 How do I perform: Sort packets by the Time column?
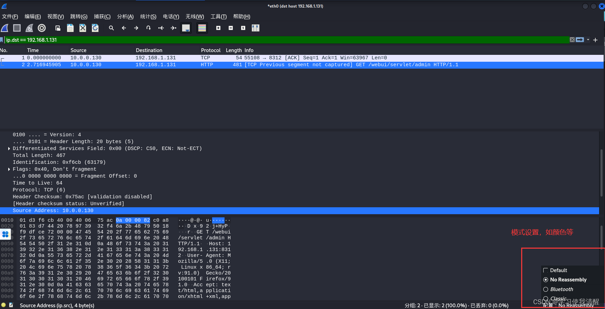coord(33,50)
